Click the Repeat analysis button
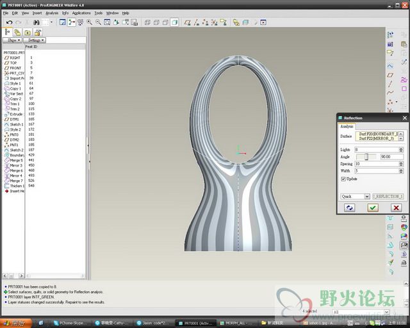This screenshot has height=328, width=410. (349, 208)
